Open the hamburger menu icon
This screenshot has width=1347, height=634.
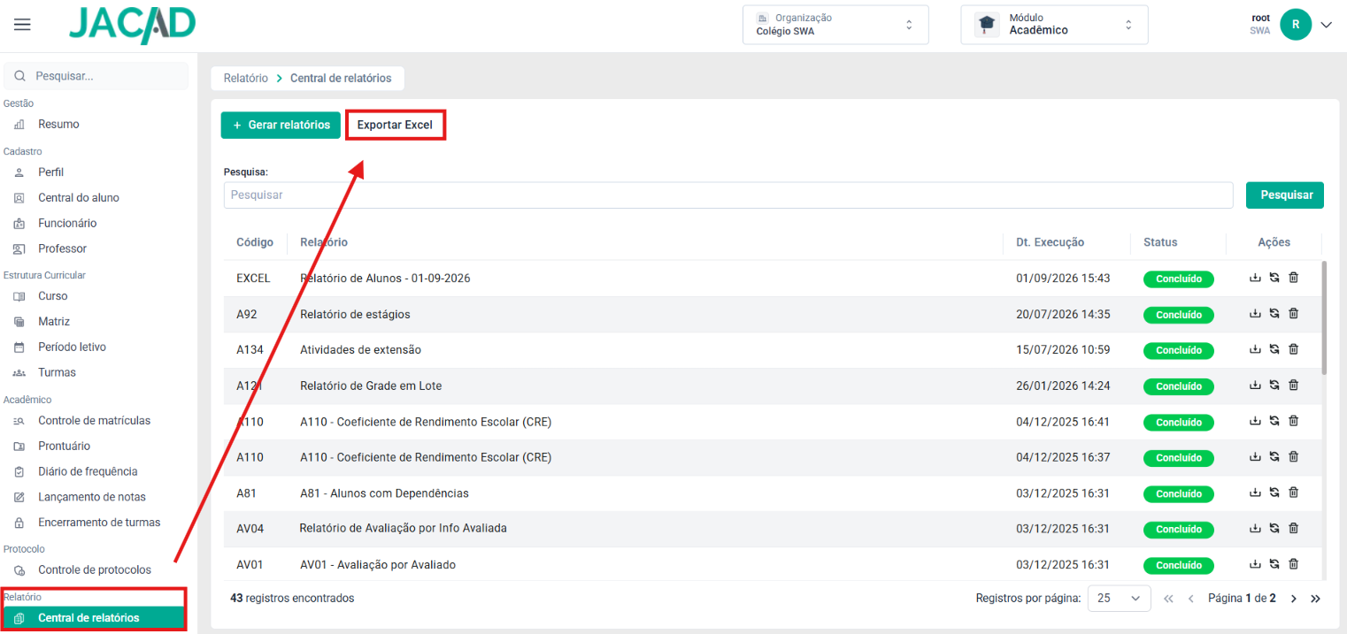pos(22,25)
